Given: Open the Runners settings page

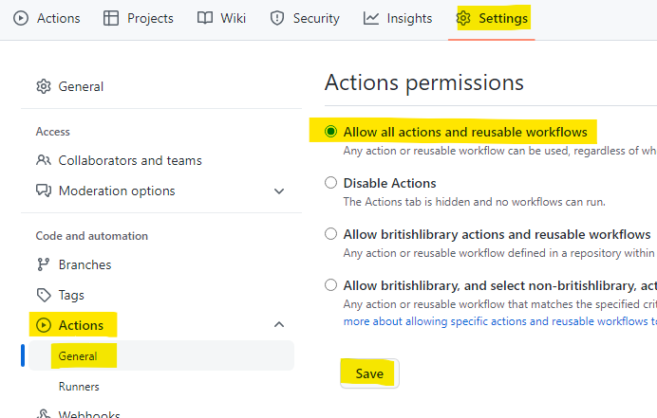Looking at the screenshot, I should 79,386.
